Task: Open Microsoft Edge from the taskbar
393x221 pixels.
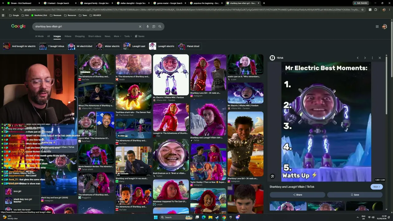Action: [x=204, y=217]
